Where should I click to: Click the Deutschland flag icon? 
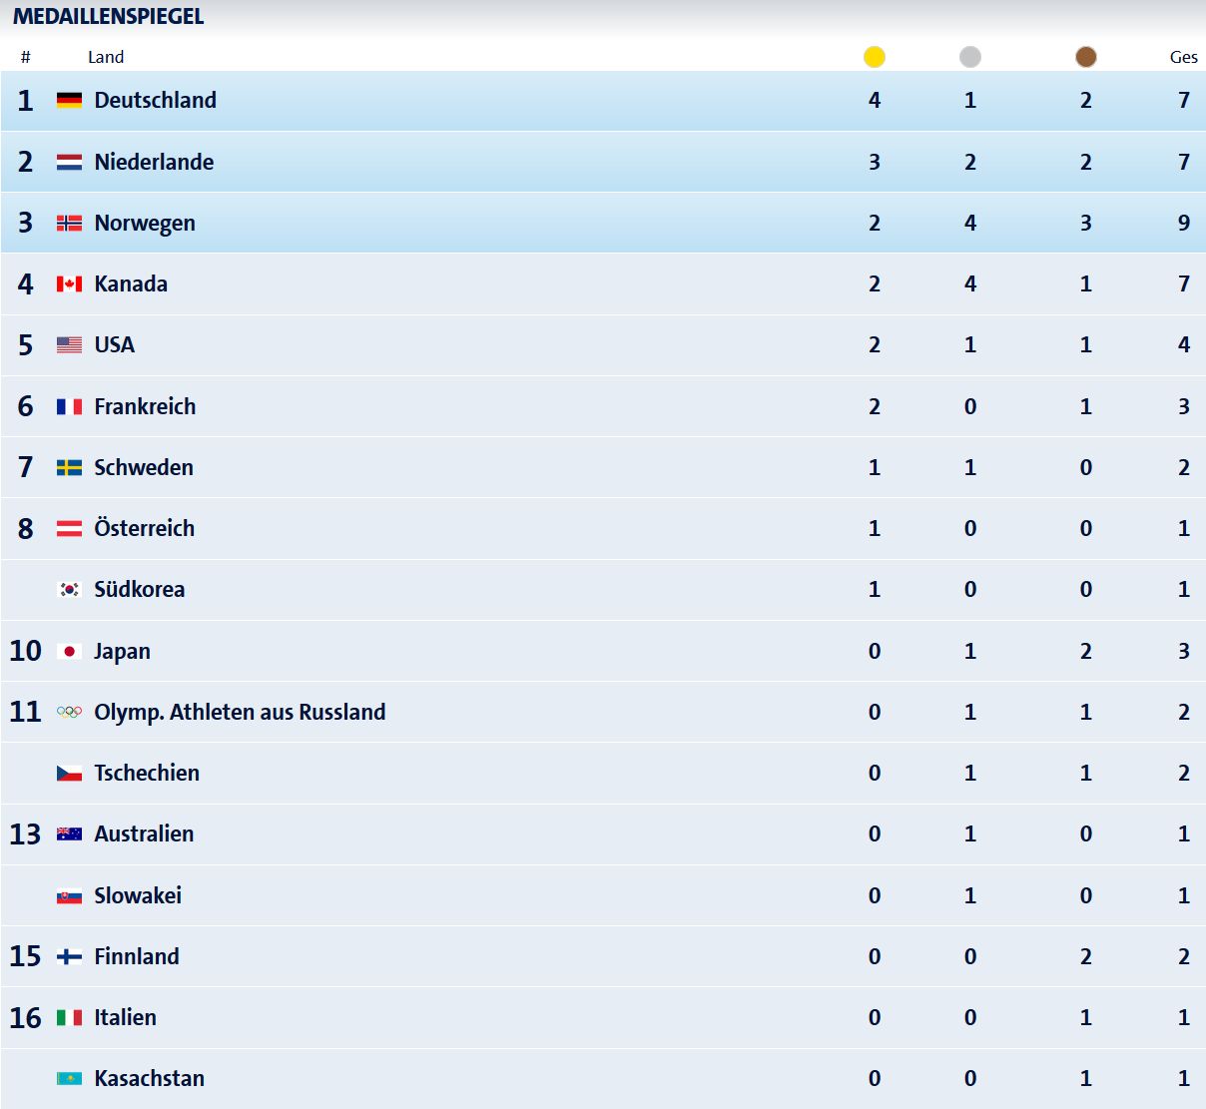[69, 101]
